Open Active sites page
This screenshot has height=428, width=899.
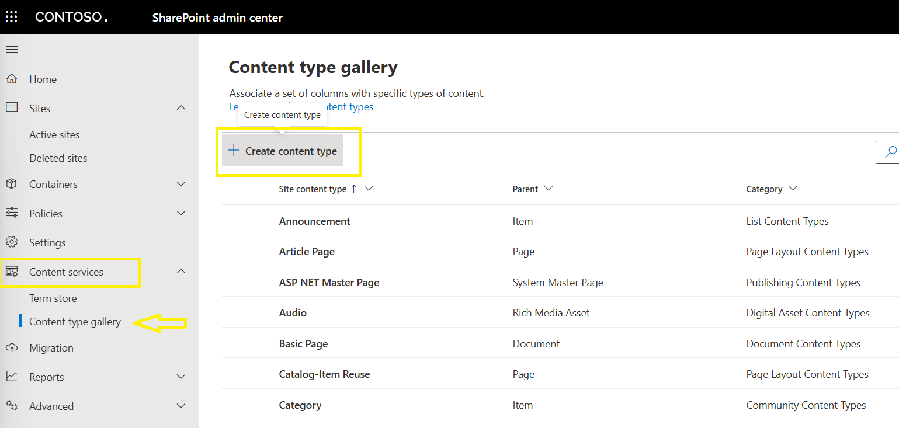[x=54, y=135]
